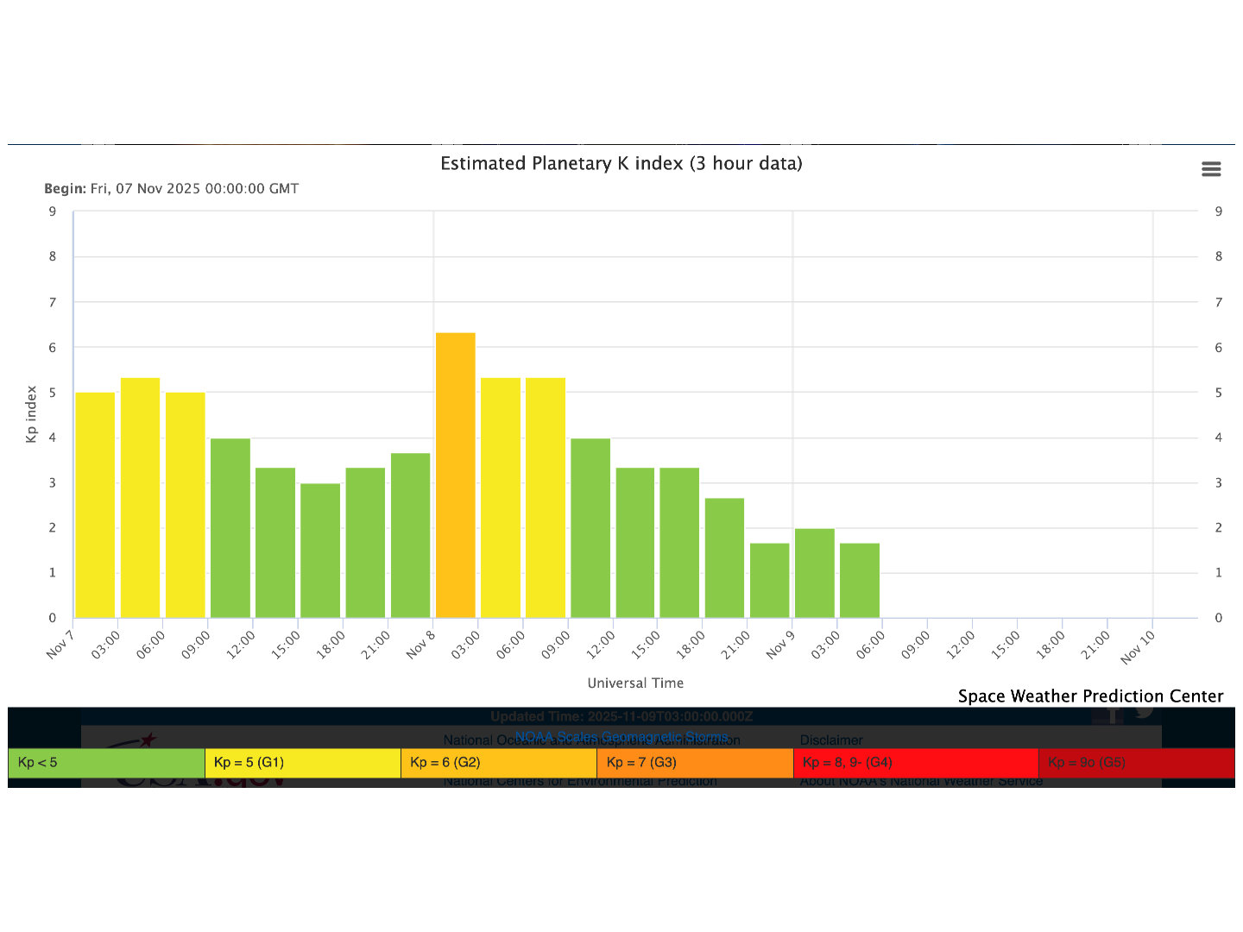This screenshot has width=1243, height=932.
Task: Select the yellow Kp = 5 (G1) swatch
Action: coord(302,763)
